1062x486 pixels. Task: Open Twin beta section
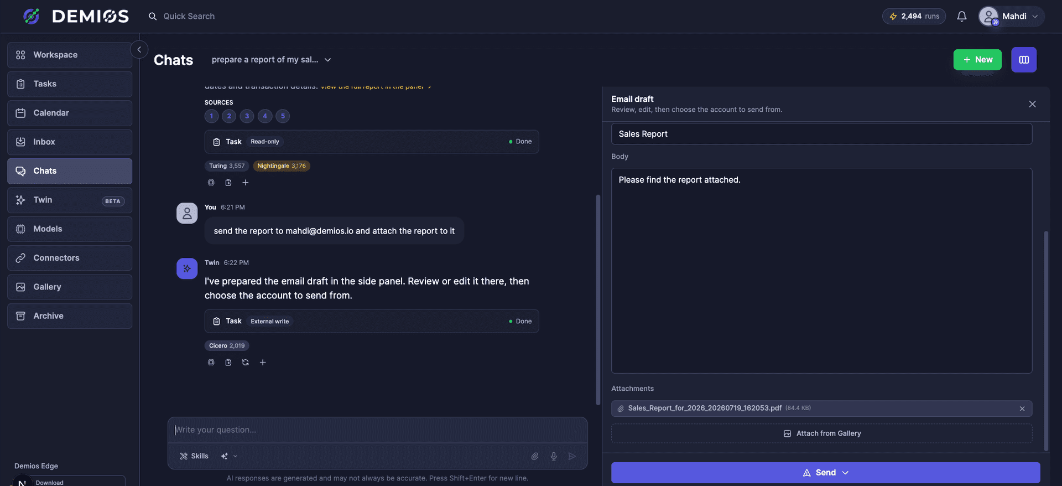pyautogui.click(x=70, y=200)
